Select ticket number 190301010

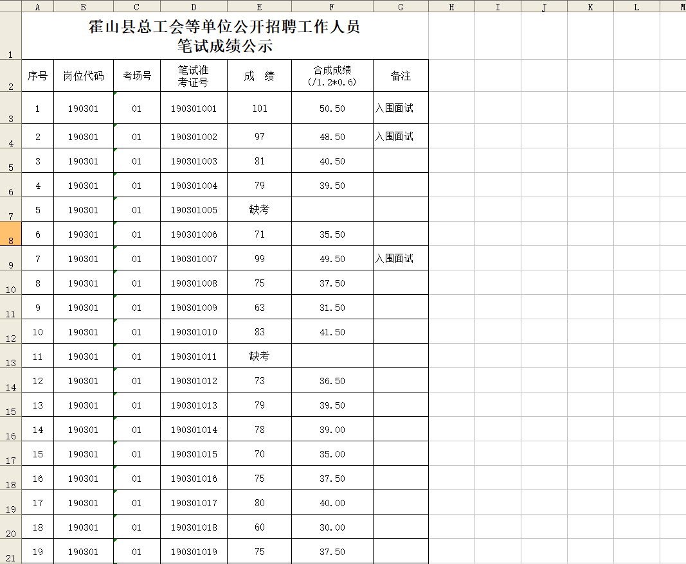[194, 332]
